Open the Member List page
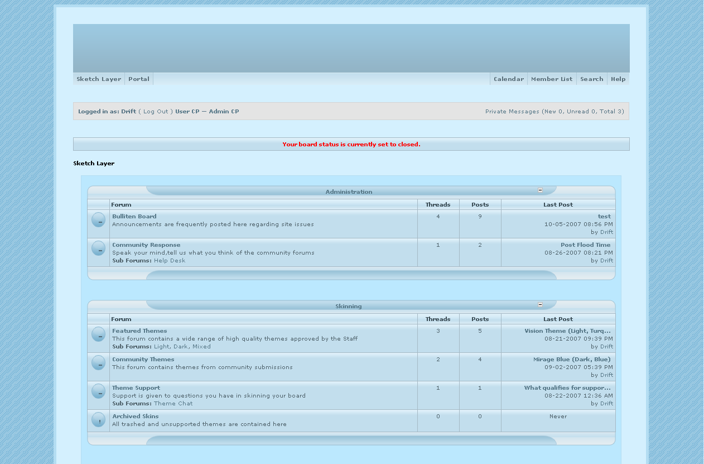 (552, 79)
